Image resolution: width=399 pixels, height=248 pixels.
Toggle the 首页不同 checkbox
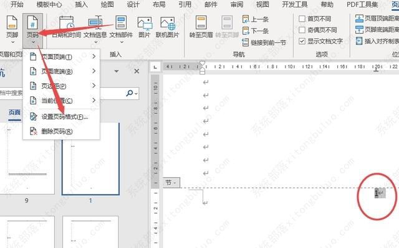click(x=302, y=19)
